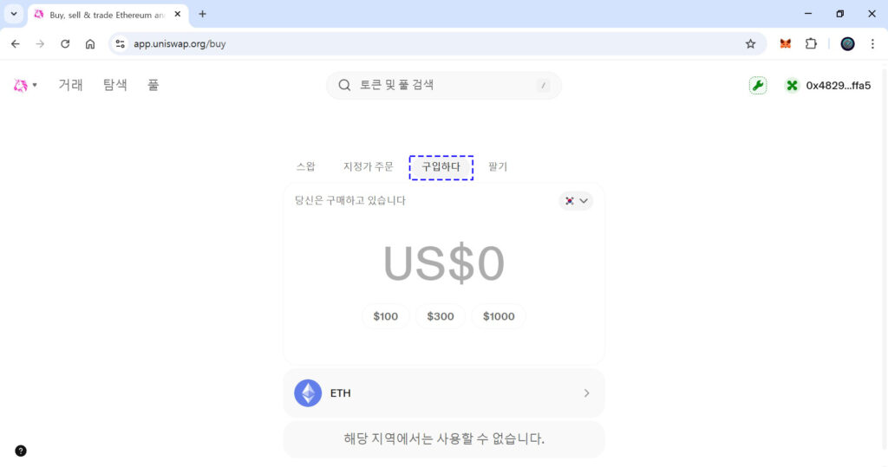Viewport: 888px width, 467px height.
Task: Open the 탐색 navigation menu
Action: tap(115, 85)
